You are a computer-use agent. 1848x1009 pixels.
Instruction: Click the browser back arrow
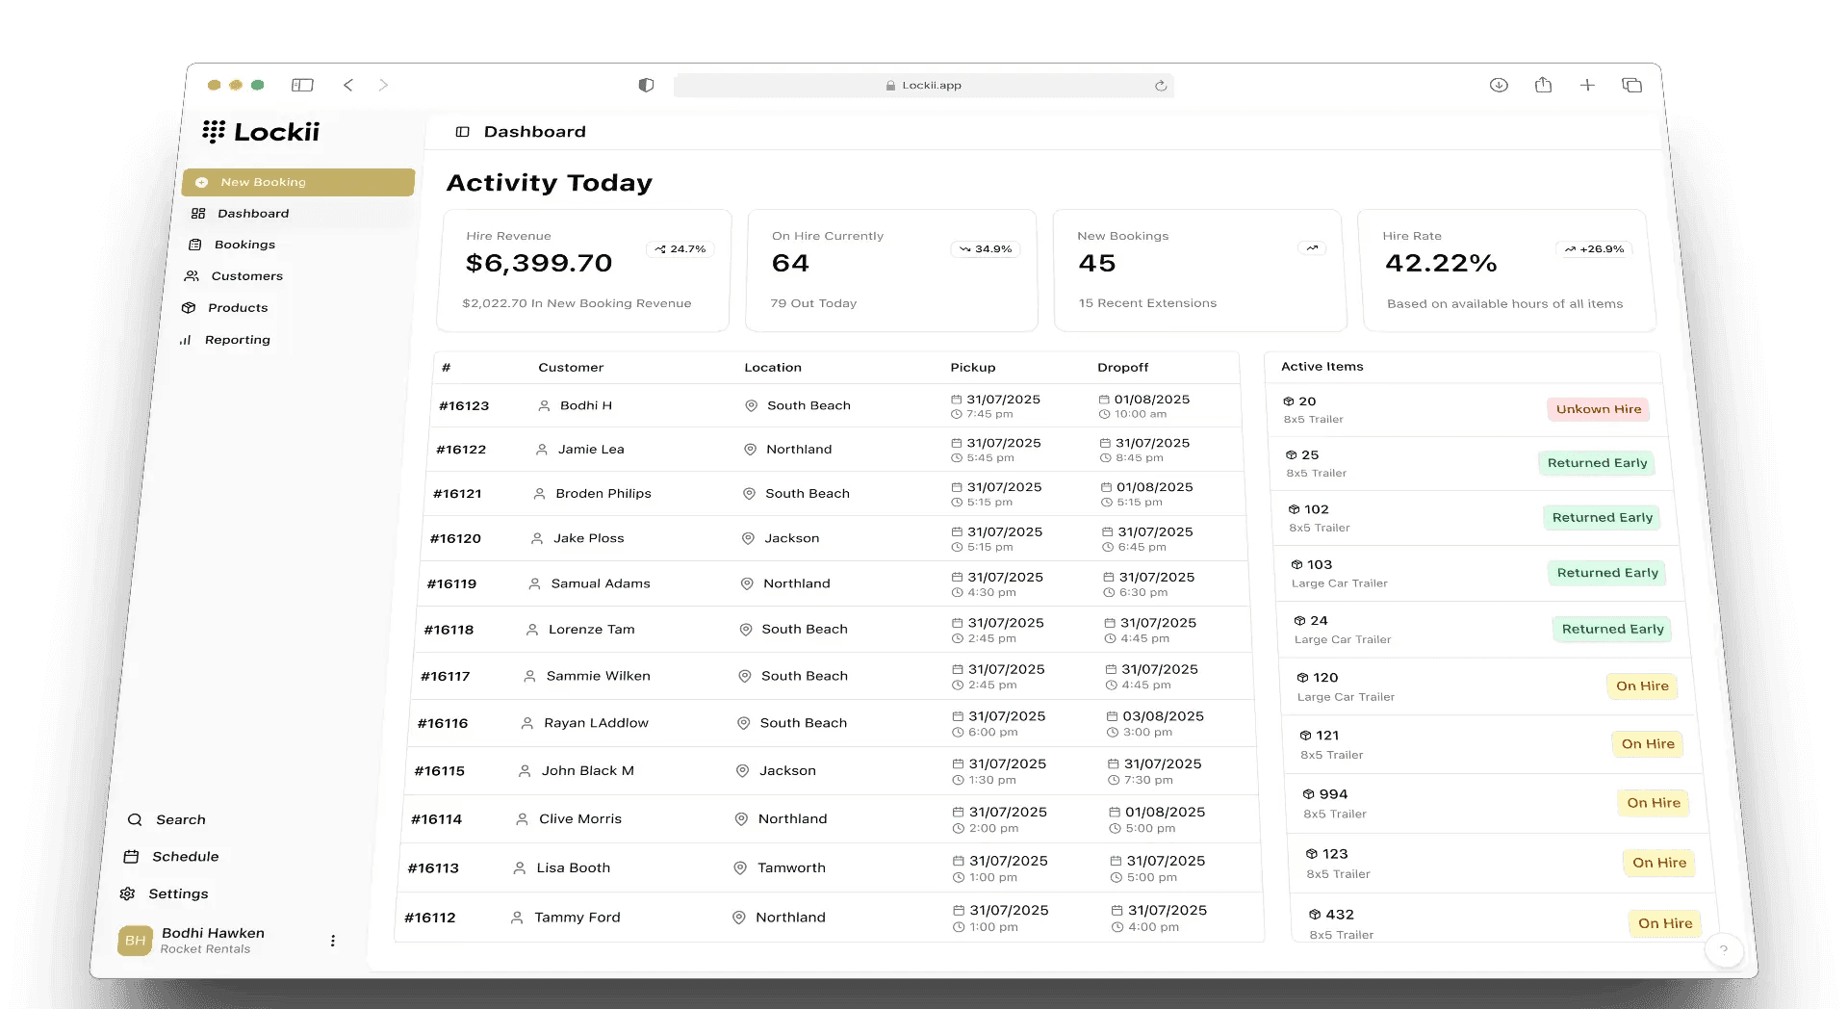pos(348,85)
